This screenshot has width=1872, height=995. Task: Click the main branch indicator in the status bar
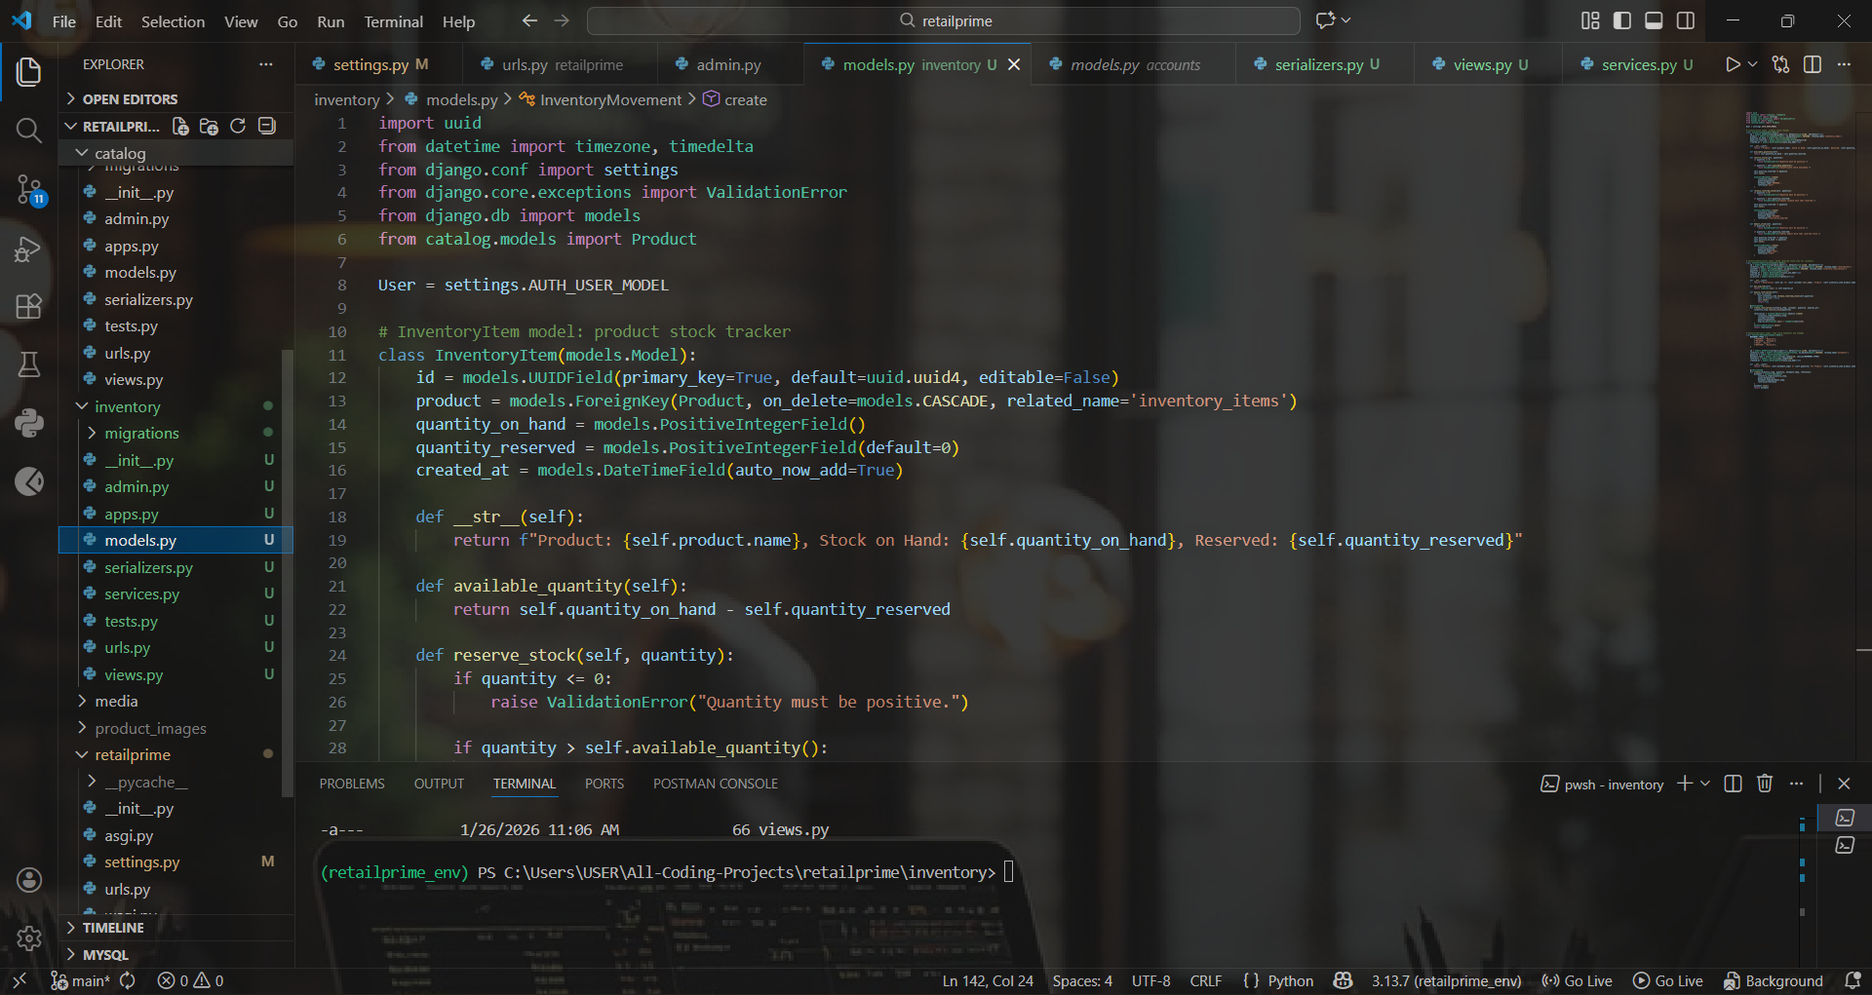click(x=82, y=980)
